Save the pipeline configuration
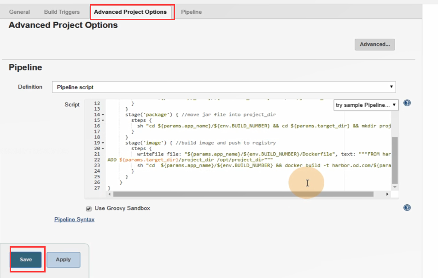438x278 pixels. pos(26,260)
